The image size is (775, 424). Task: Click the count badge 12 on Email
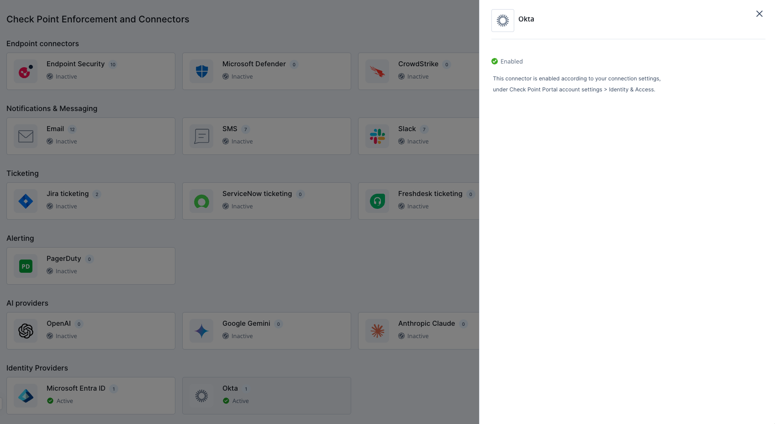(x=72, y=129)
